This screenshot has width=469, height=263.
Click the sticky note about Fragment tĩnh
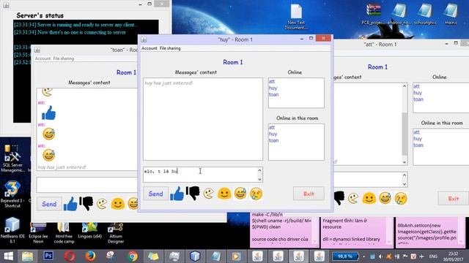(x=357, y=232)
